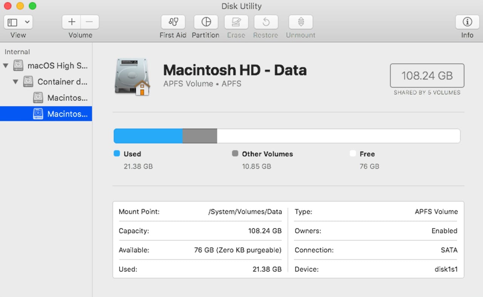Select the highlighted Macintosh Data volume
This screenshot has height=297, width=483.
tap(67, 114)
